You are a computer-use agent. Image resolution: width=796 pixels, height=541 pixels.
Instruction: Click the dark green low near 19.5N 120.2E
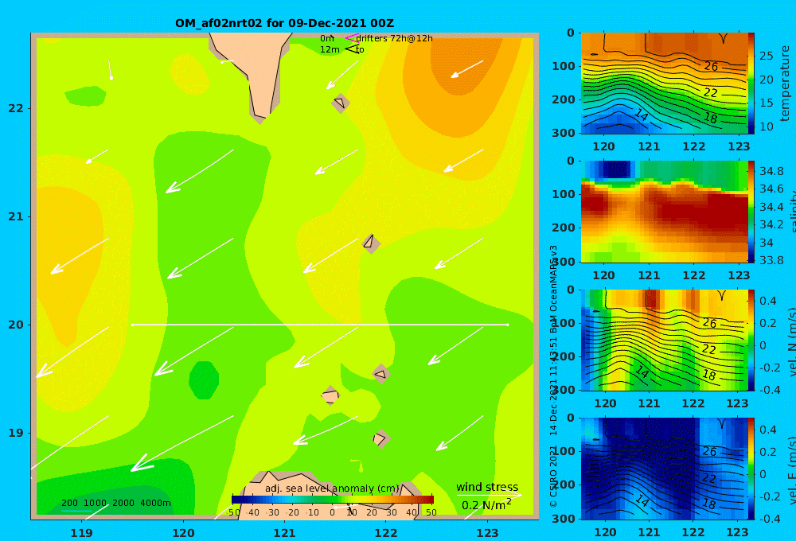coord(204,379)
